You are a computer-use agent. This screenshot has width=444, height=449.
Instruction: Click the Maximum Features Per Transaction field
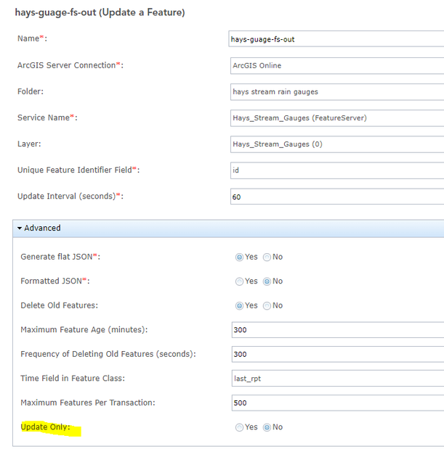pyautogui.click(x=336, y=403)
